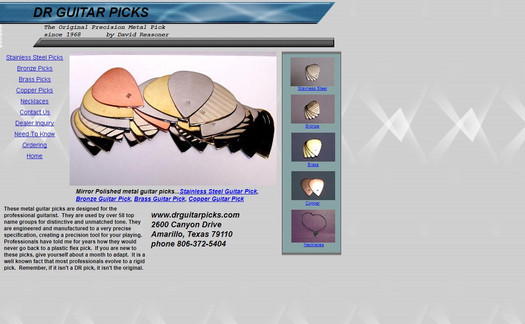Click the brass picks thumbnail image
The image size is (525, 324).
point(313,147)
